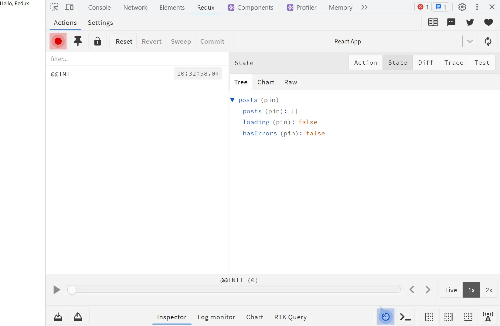Image resolution: width=500 pixels, height=326 pixels.
Task: Switch inspector to the State view
Action: pyautogui.click(x=397, y=63)
